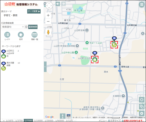Click the map pan compass control

(x=49, y=6)
